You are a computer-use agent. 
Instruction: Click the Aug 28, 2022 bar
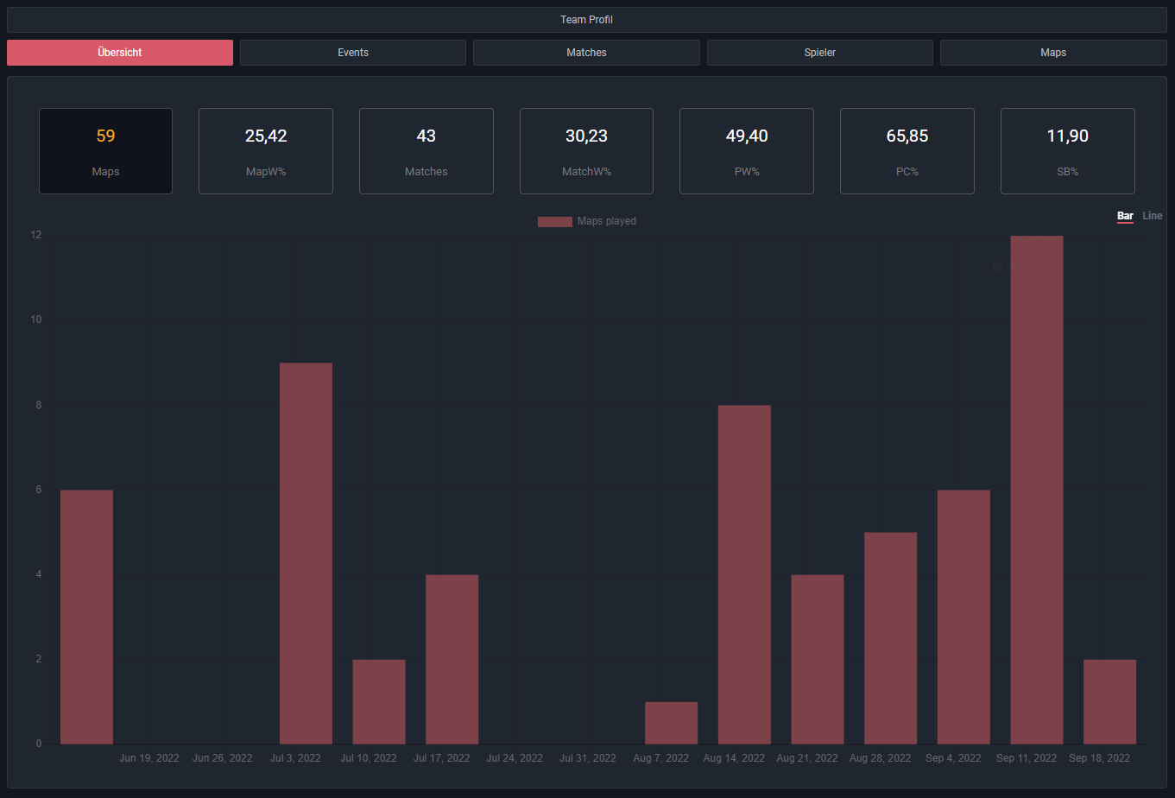pos(891,638)
